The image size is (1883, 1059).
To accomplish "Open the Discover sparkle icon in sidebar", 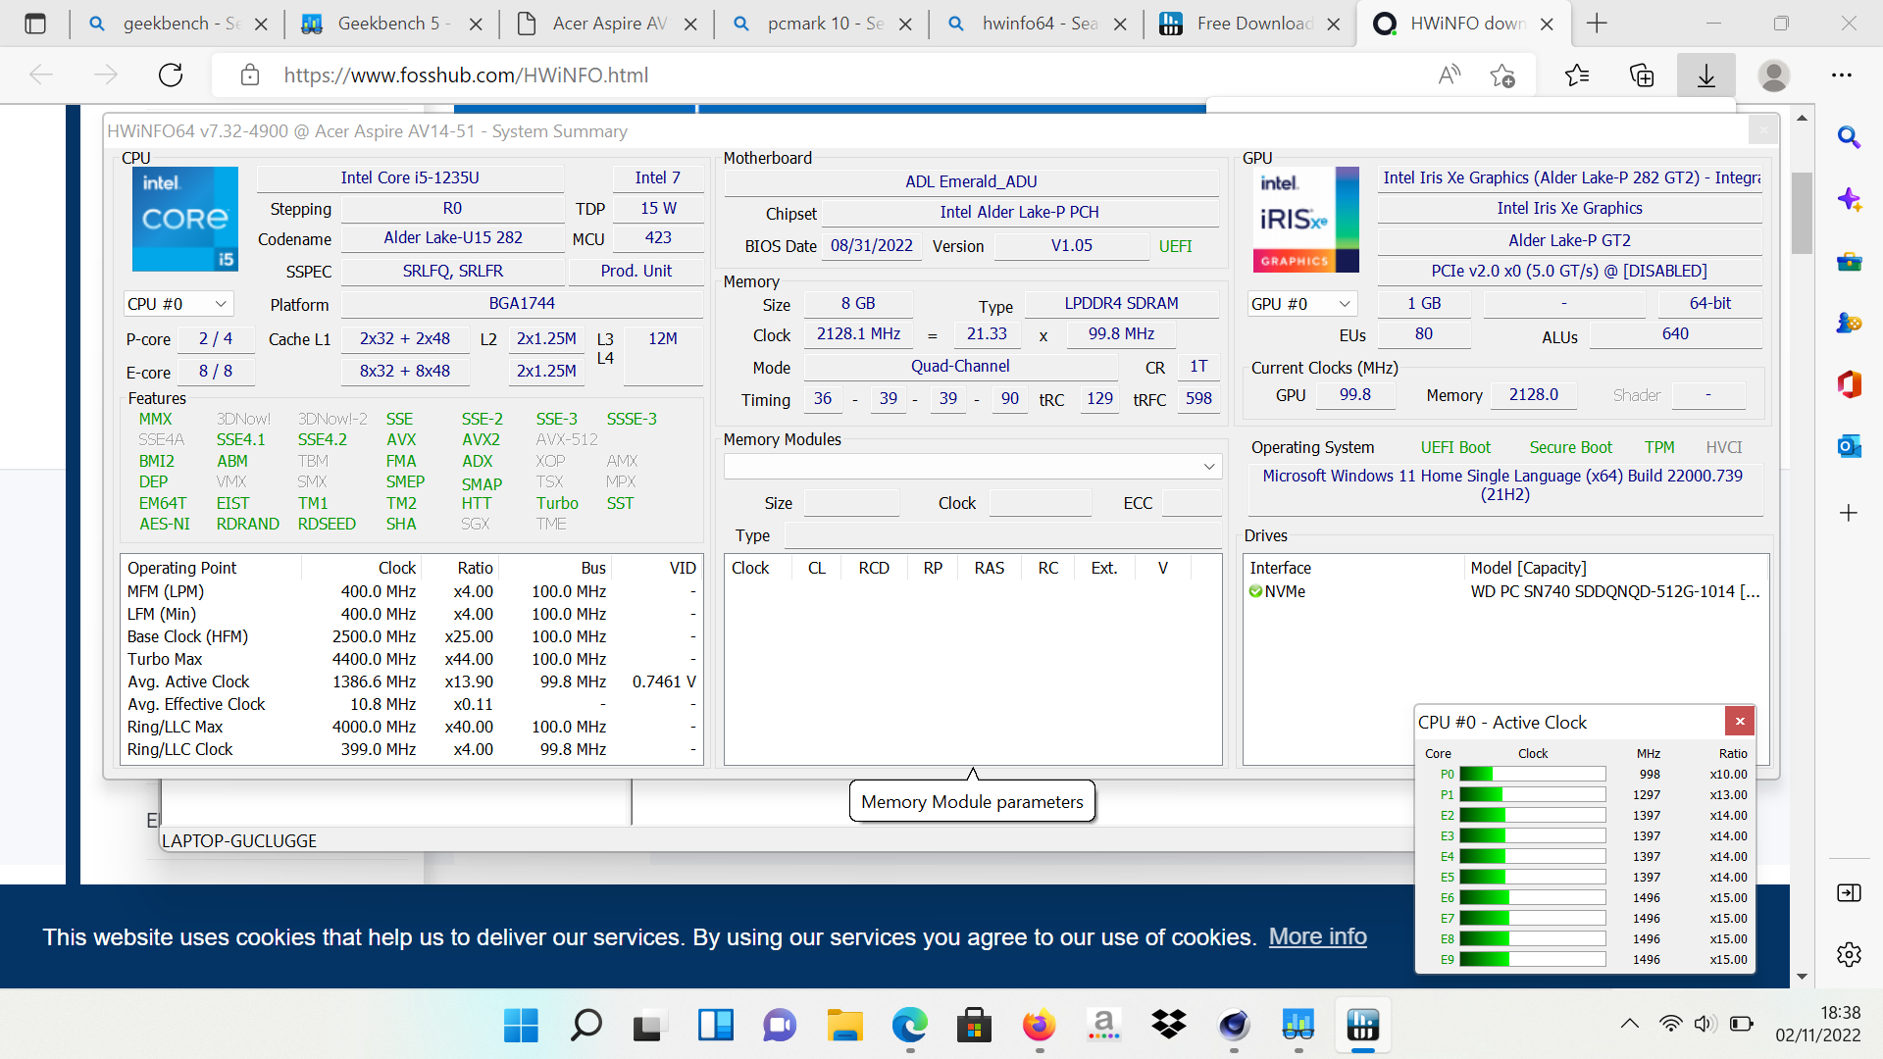I will 1849,199.
